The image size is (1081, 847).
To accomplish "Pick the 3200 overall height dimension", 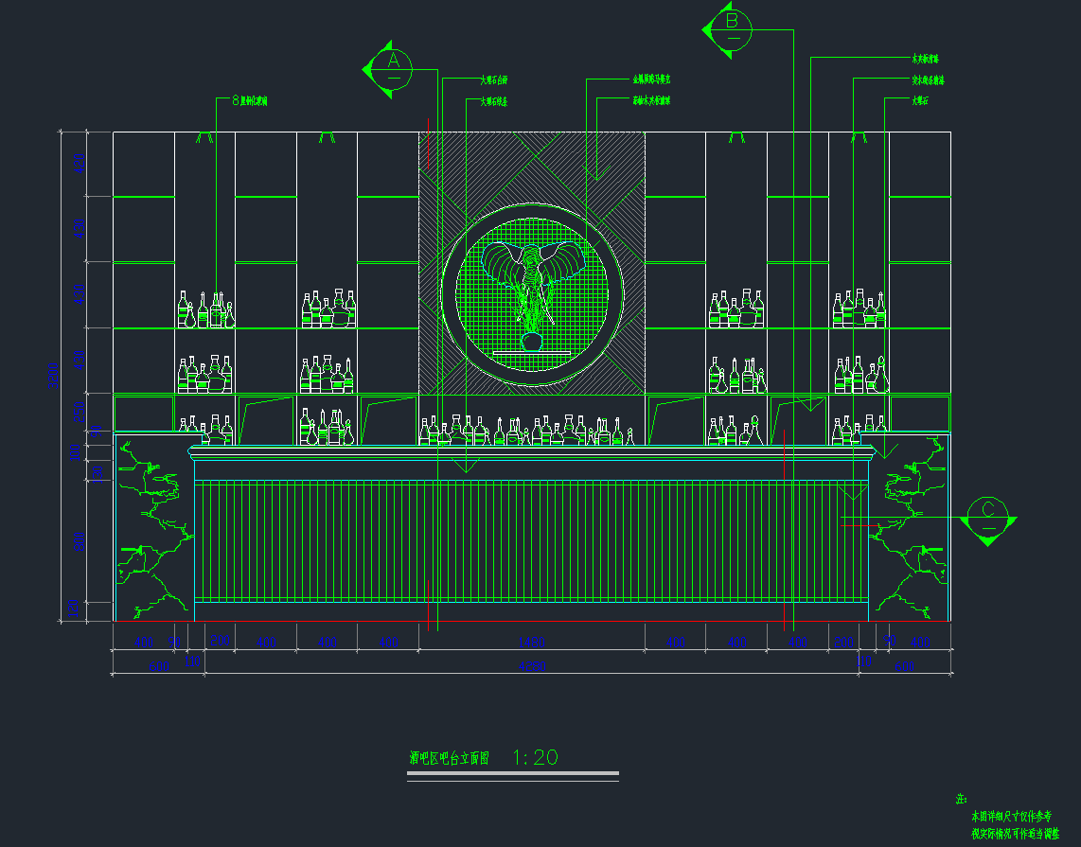I will pos(53,377).
